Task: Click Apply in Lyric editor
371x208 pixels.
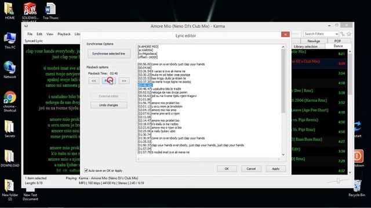Action: click(276, 169)
